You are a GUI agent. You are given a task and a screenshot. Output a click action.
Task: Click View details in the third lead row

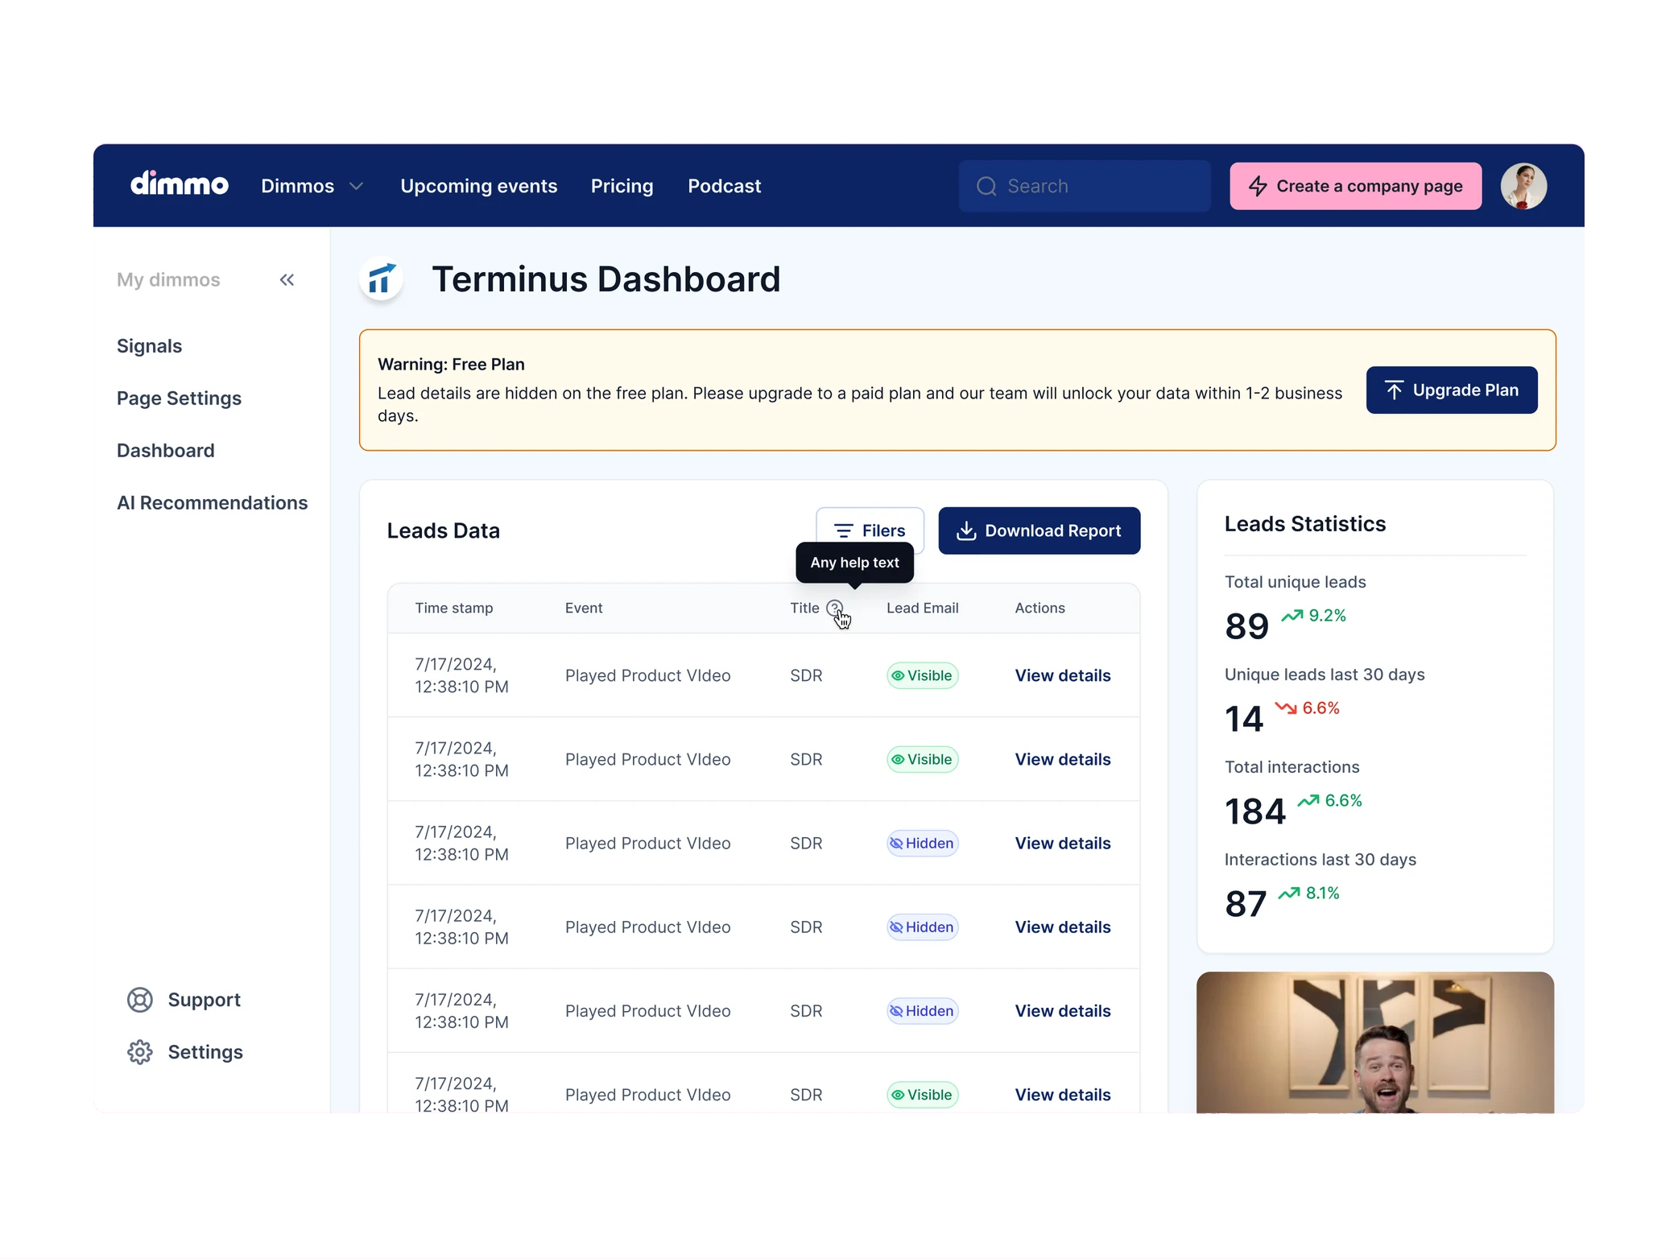pos(1063,844)
